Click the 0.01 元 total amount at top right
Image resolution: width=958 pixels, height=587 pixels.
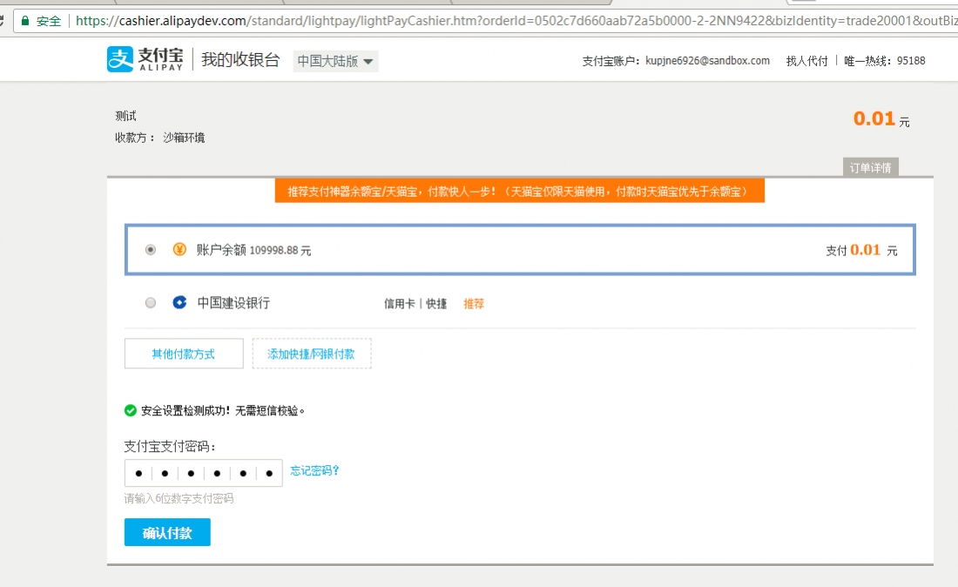(881, 119)
